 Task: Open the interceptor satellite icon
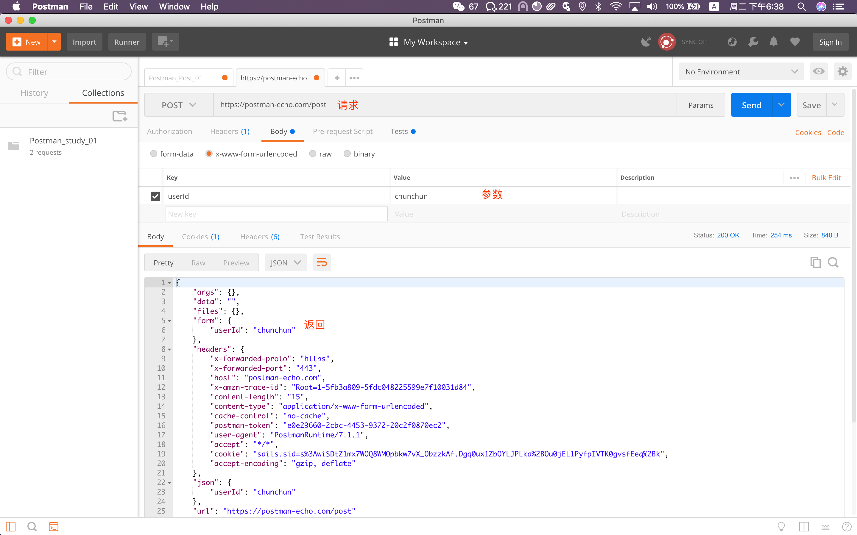[646, 42]
